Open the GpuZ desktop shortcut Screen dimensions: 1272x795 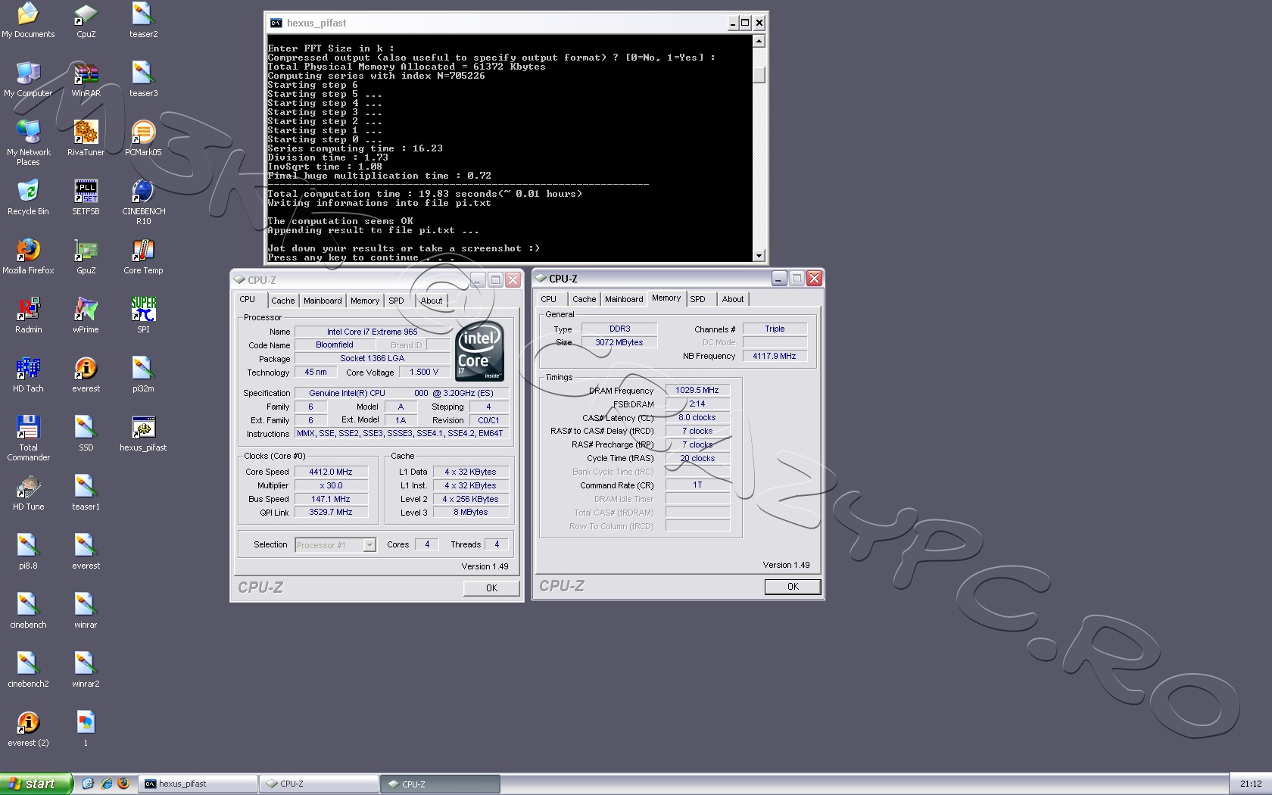tap(86, 257)
